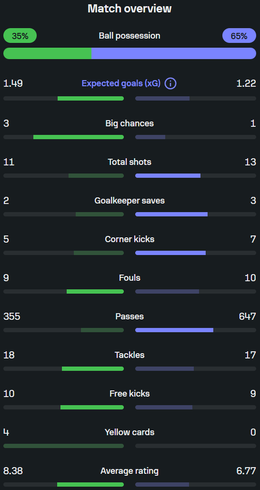Click the 8.38 average rating value

coord(13,471)
